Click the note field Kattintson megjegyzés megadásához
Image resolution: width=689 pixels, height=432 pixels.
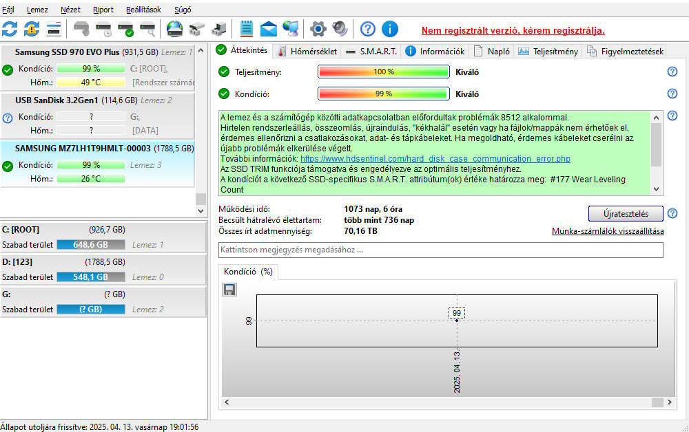pos(441,250)
